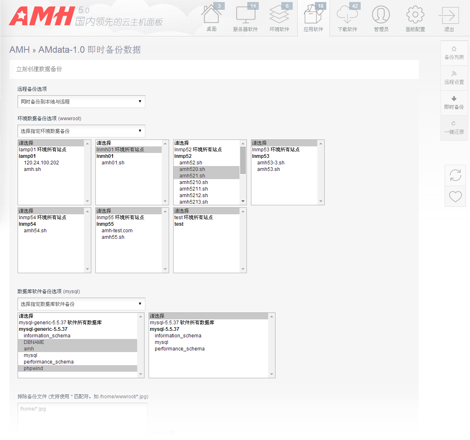Switch to 远程设置 side tab
The width and height of the screenshot is (470, 440).
click(x=454, y=78)
